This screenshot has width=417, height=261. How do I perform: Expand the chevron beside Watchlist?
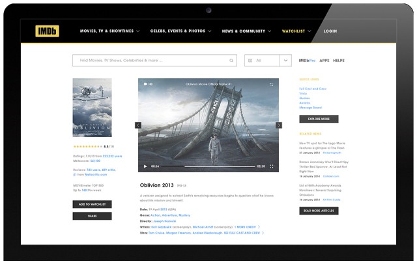pos(309,31)
